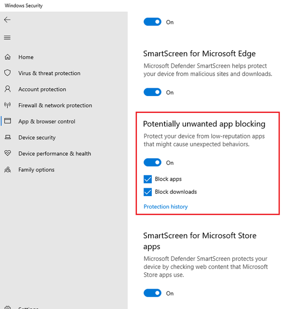Click the Firewall & network antenna icon
This screenshot has width=283, height=309.
pyautogui.click(x=8, y=105)
